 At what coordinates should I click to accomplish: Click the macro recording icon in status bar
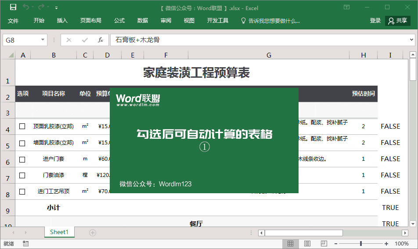point(25,243)
